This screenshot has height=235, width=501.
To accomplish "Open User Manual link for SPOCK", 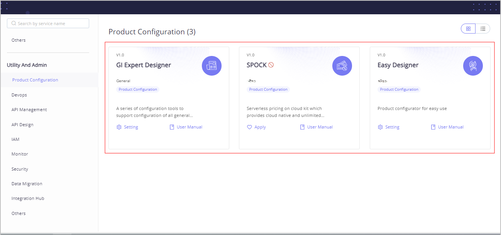I will [x=320, y=127].
